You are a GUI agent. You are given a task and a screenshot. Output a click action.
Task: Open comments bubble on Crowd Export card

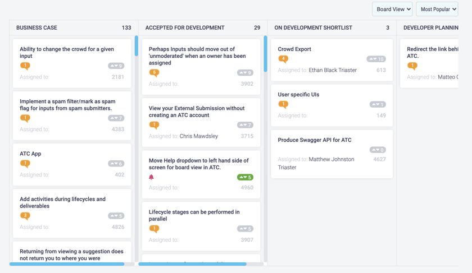(283, 59)
